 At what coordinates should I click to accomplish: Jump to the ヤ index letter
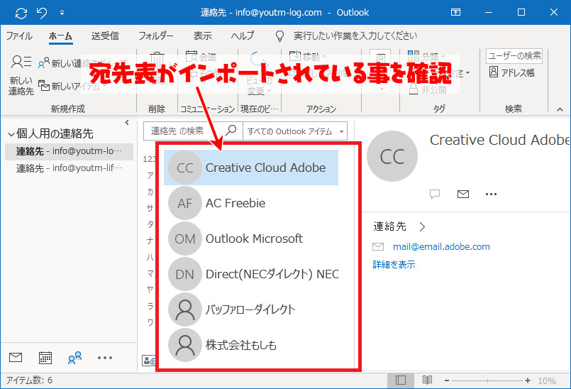(x=150, y=290)
